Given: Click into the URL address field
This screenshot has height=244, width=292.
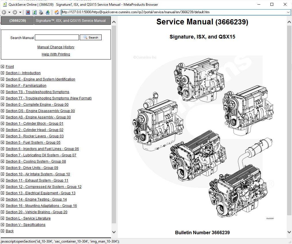Looking at the screenshot, I should coord(174,12).
